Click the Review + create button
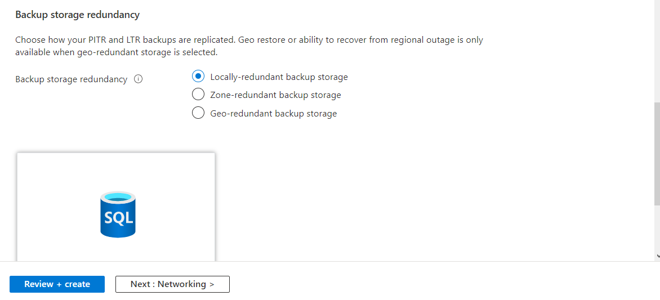Viewport: 660px width, 300px height. click(x=57, y=284)
